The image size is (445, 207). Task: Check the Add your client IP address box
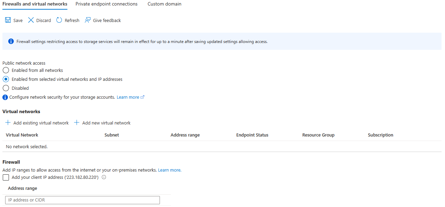[6, 177]
